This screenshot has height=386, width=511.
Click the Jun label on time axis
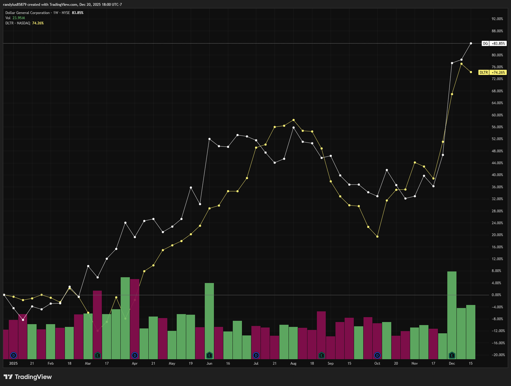click(x=209, y=364)
